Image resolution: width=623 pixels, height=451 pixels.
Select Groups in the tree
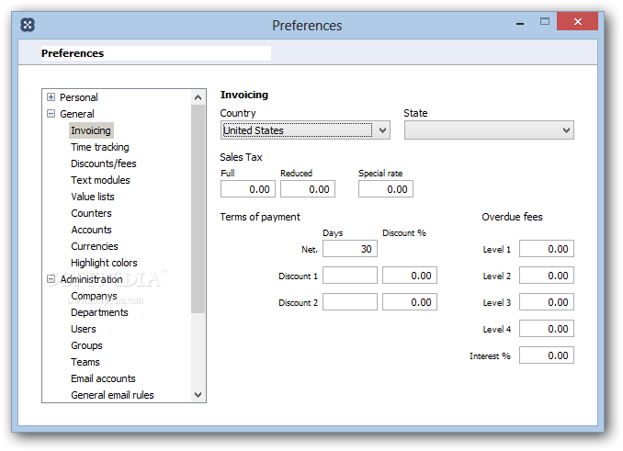tap(86, 345)
